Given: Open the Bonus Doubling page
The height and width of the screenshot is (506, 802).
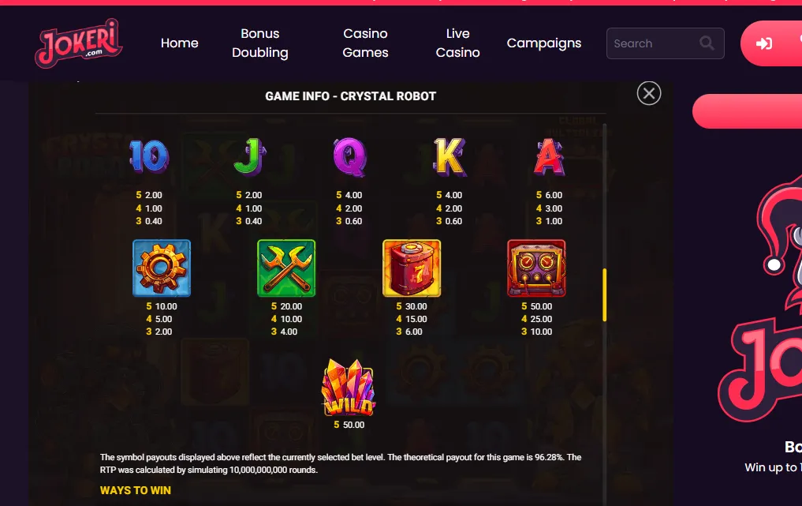Looking at the screenshot, I should pyautogui.click(x=259, y=43).
